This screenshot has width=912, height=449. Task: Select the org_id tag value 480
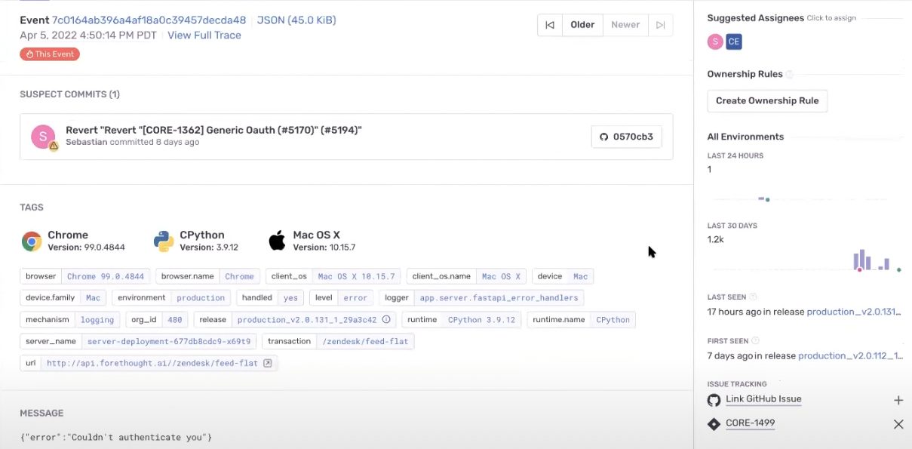tap(175, 320)
